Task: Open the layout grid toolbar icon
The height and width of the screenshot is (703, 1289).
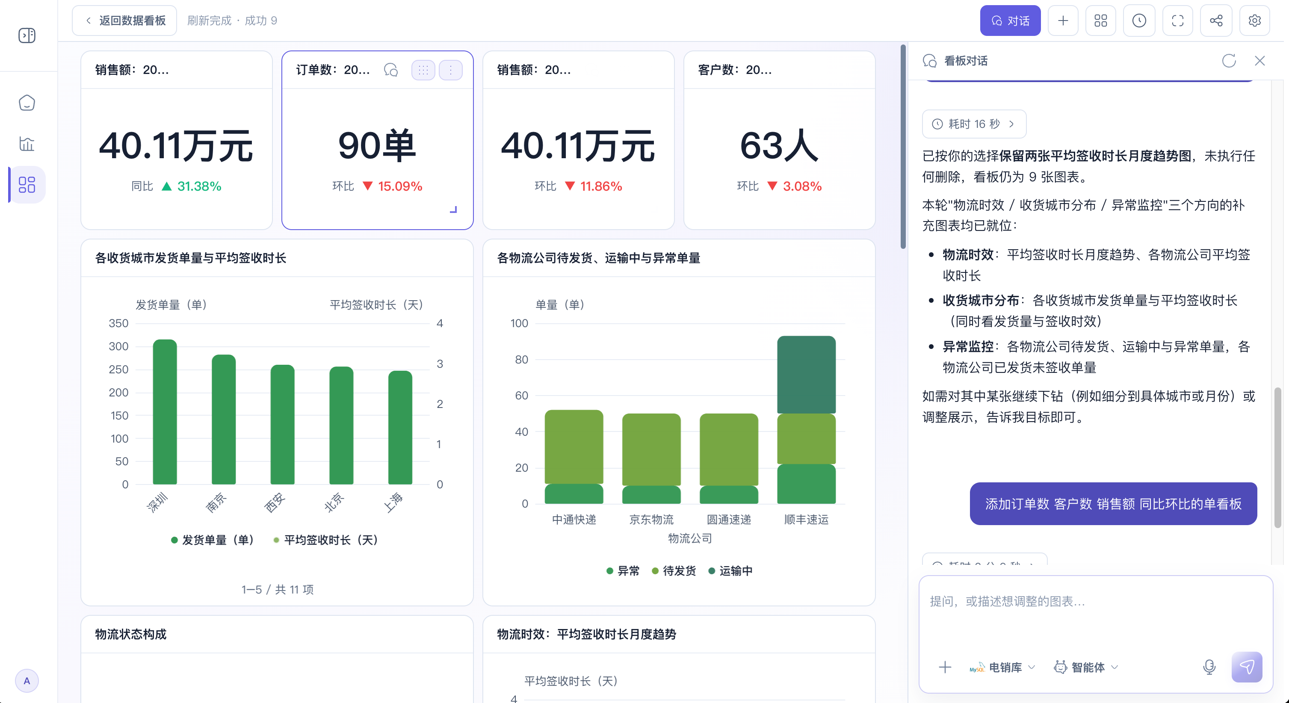Action: tap(1100, 21)
